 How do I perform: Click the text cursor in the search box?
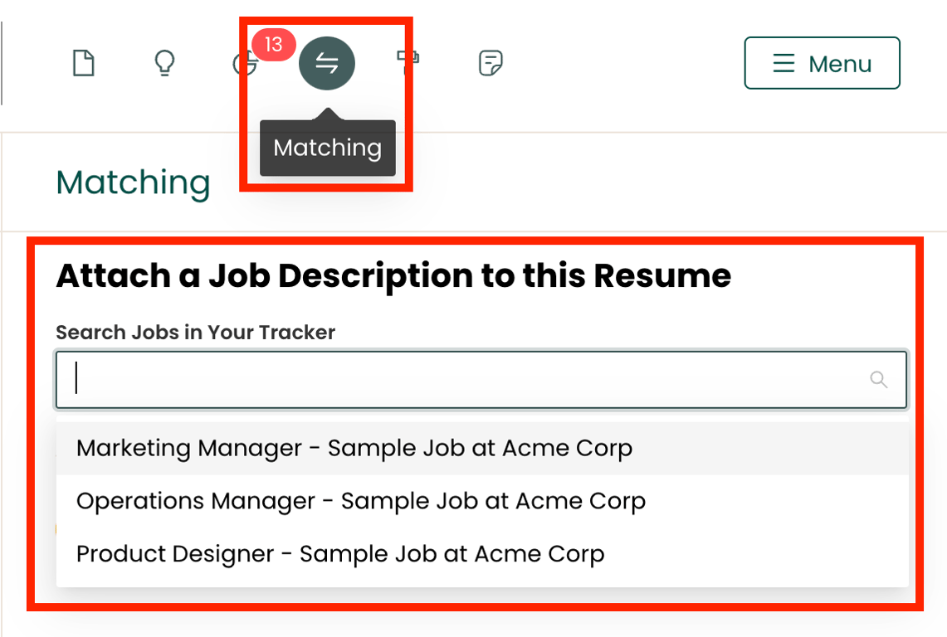click(x=76, y=378)
